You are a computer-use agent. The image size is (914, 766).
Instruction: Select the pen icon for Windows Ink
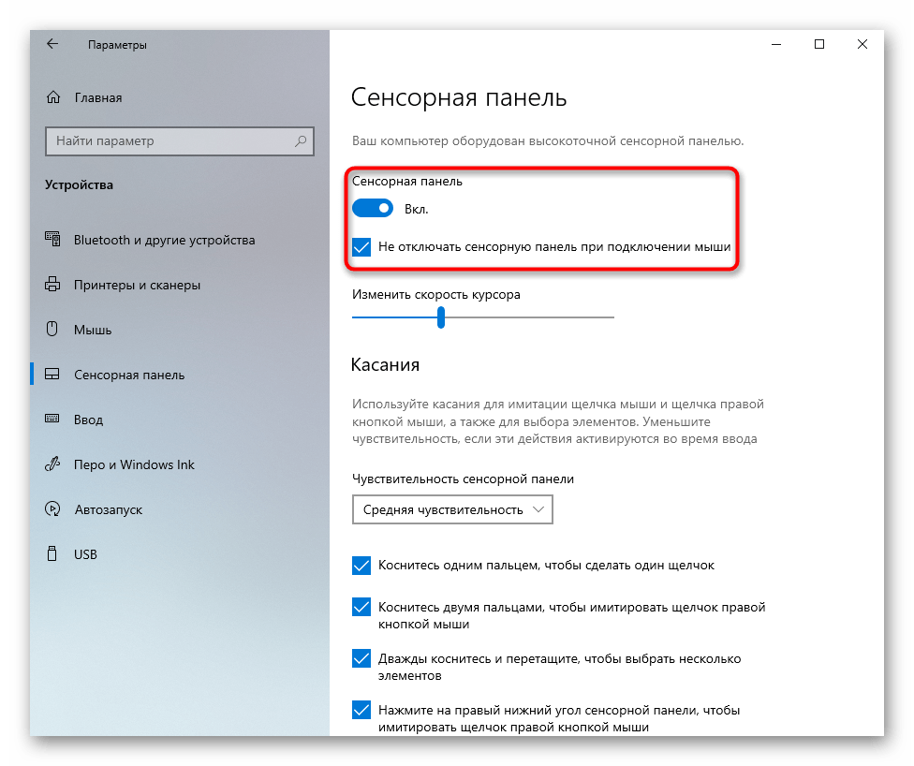[52, 464]
